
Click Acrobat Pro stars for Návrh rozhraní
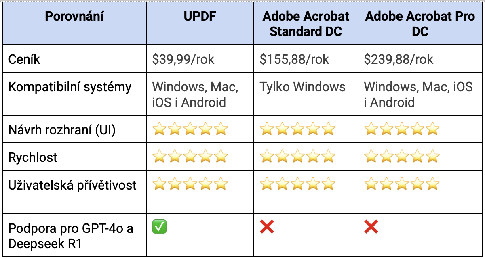tap(401, 129)
